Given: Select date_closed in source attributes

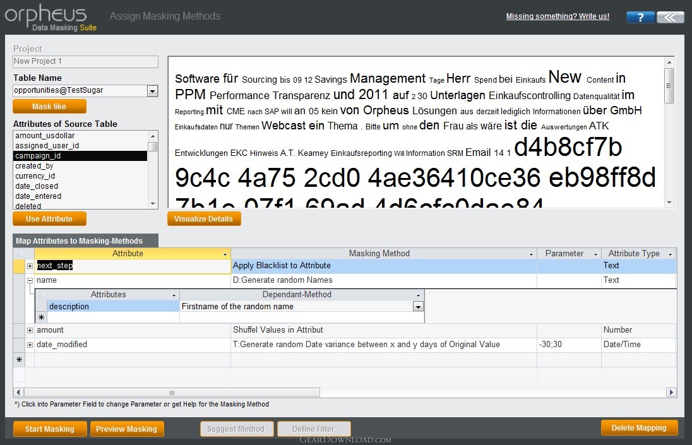Looking at the screenshot, I should [x=80, y=186].
